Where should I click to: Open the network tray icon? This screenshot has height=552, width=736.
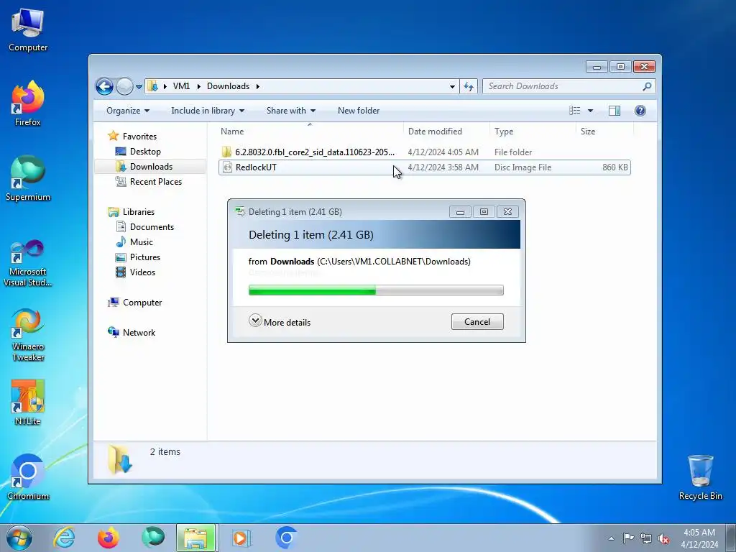point(646,538)
